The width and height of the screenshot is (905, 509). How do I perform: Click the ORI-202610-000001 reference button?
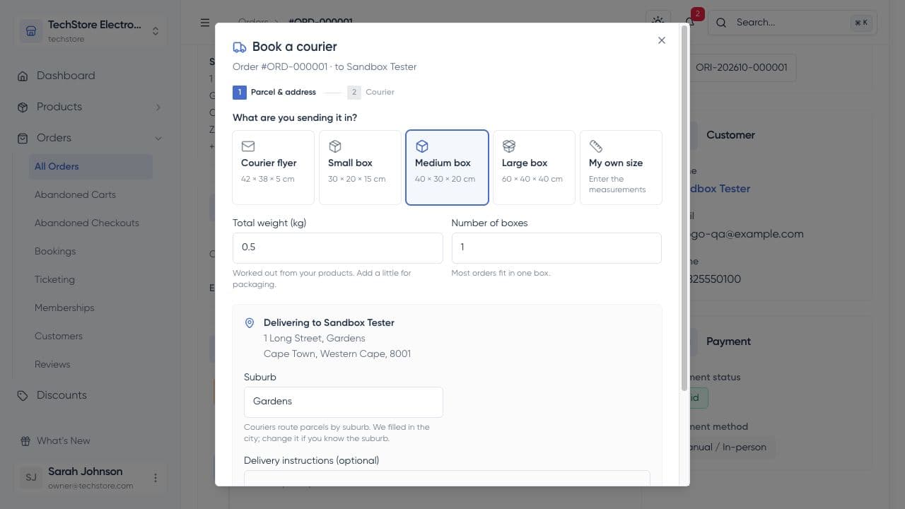click(x=741, y=68)
